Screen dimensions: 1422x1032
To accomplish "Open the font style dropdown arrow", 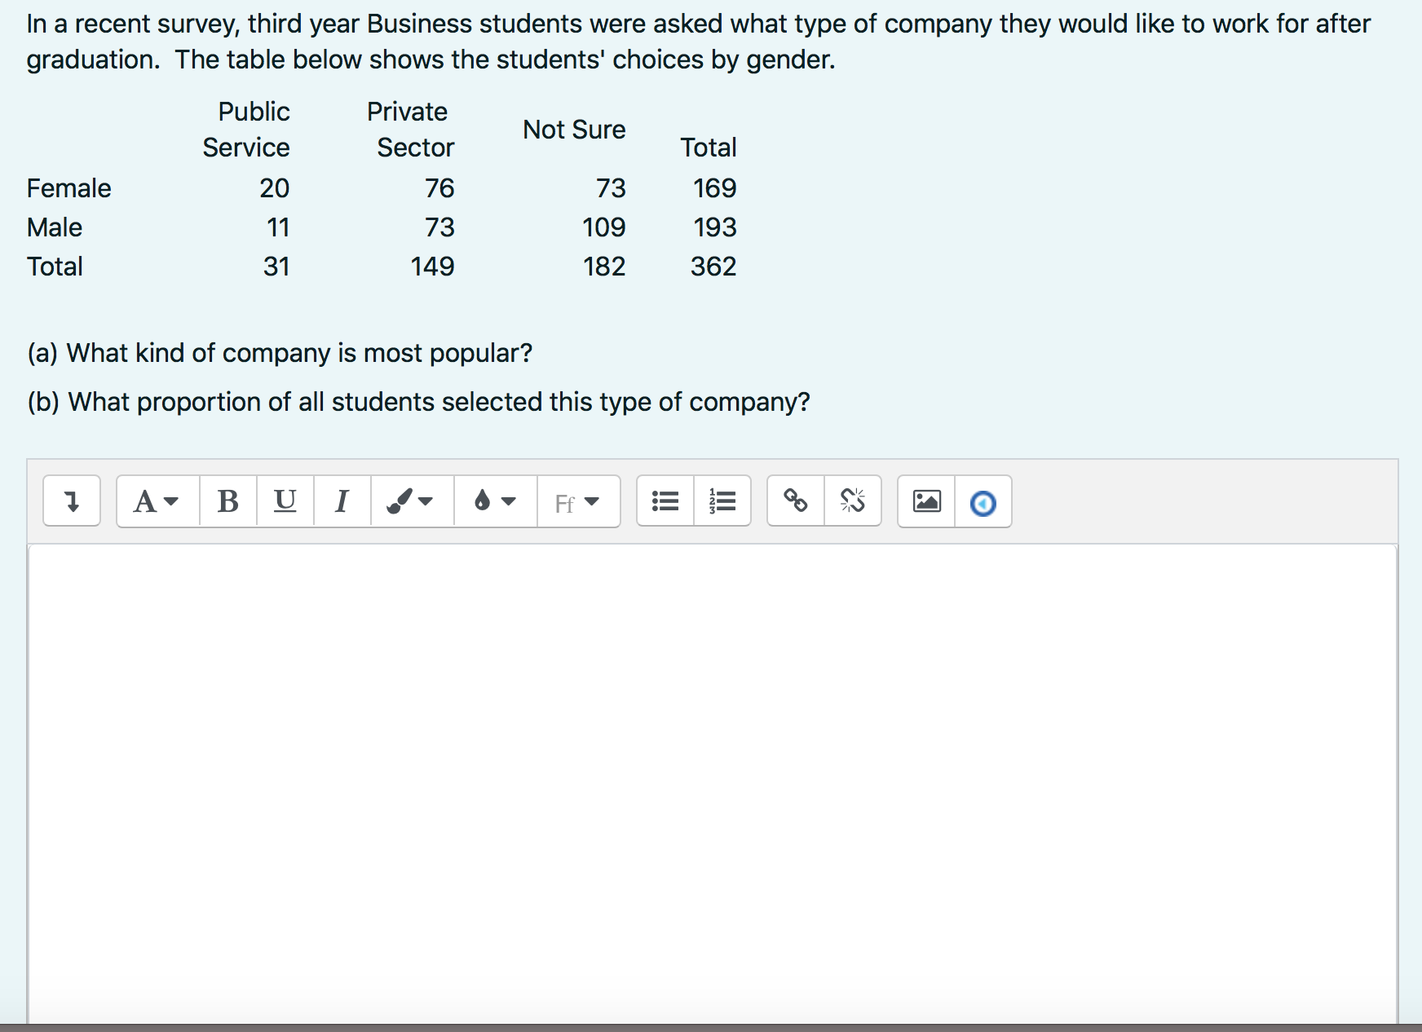I will [x=172, y=503].
